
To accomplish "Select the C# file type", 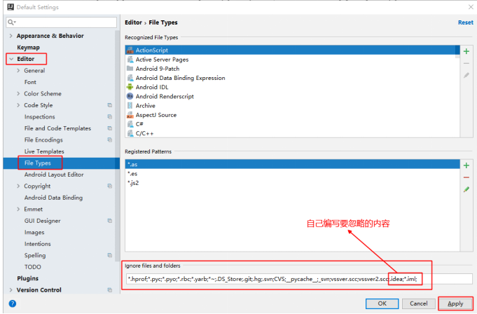I will (x=139, y=124).
